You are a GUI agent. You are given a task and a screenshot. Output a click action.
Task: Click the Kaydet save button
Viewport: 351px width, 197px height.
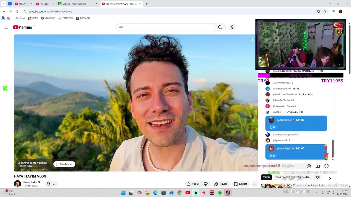240,184
